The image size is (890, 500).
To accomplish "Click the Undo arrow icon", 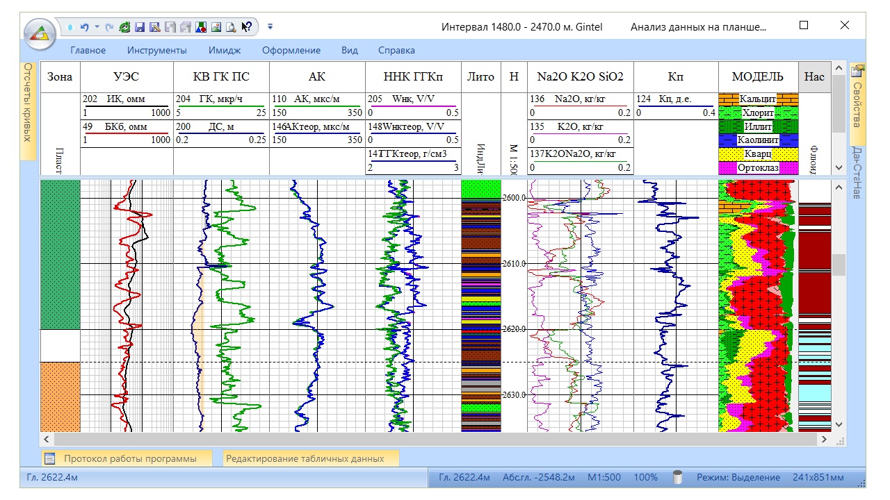I will coord(85,27).
